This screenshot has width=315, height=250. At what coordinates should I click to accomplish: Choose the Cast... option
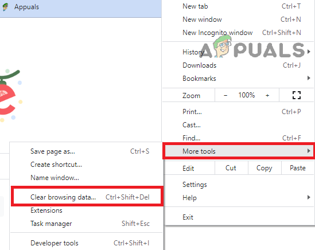point(238,125)
